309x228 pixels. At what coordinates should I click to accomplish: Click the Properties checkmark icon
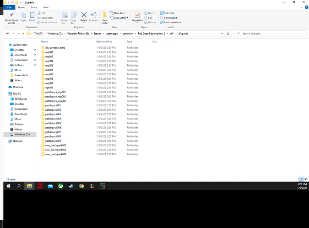click(137, 15)
